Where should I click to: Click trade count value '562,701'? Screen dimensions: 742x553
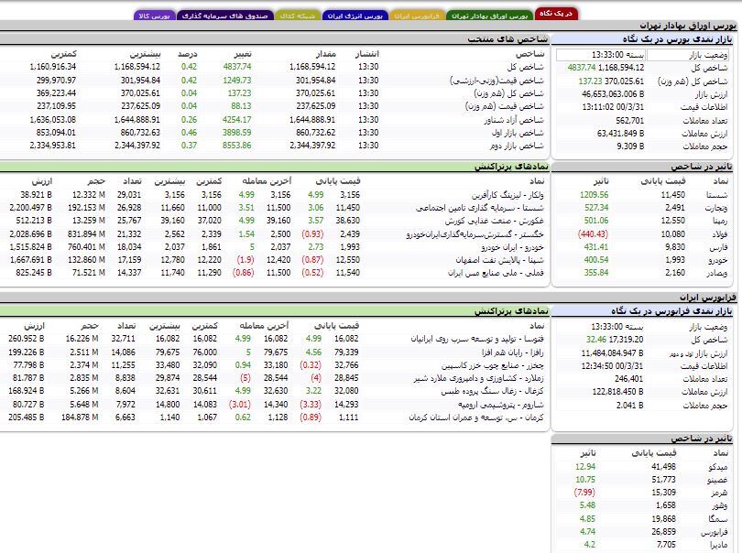(630, 121)
